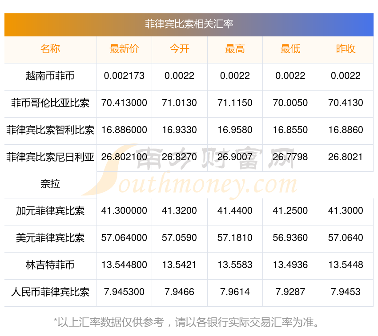Click the opening value 71.0130
The height and width of the screenshot is (336, 378).
(x=179, y=103)
